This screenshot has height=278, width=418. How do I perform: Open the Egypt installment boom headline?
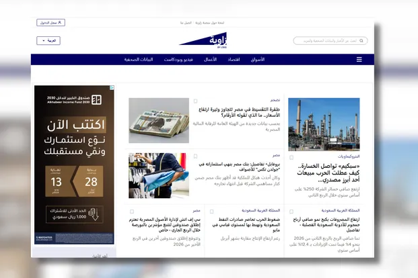tap(239, 112)
